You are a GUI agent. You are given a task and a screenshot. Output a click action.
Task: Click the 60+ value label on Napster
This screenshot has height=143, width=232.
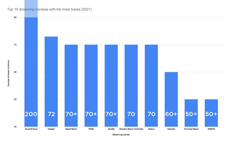(x=171, y=114)
